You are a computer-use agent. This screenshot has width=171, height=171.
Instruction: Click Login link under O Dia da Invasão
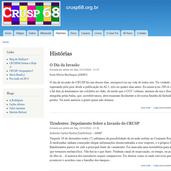[156, 108]
